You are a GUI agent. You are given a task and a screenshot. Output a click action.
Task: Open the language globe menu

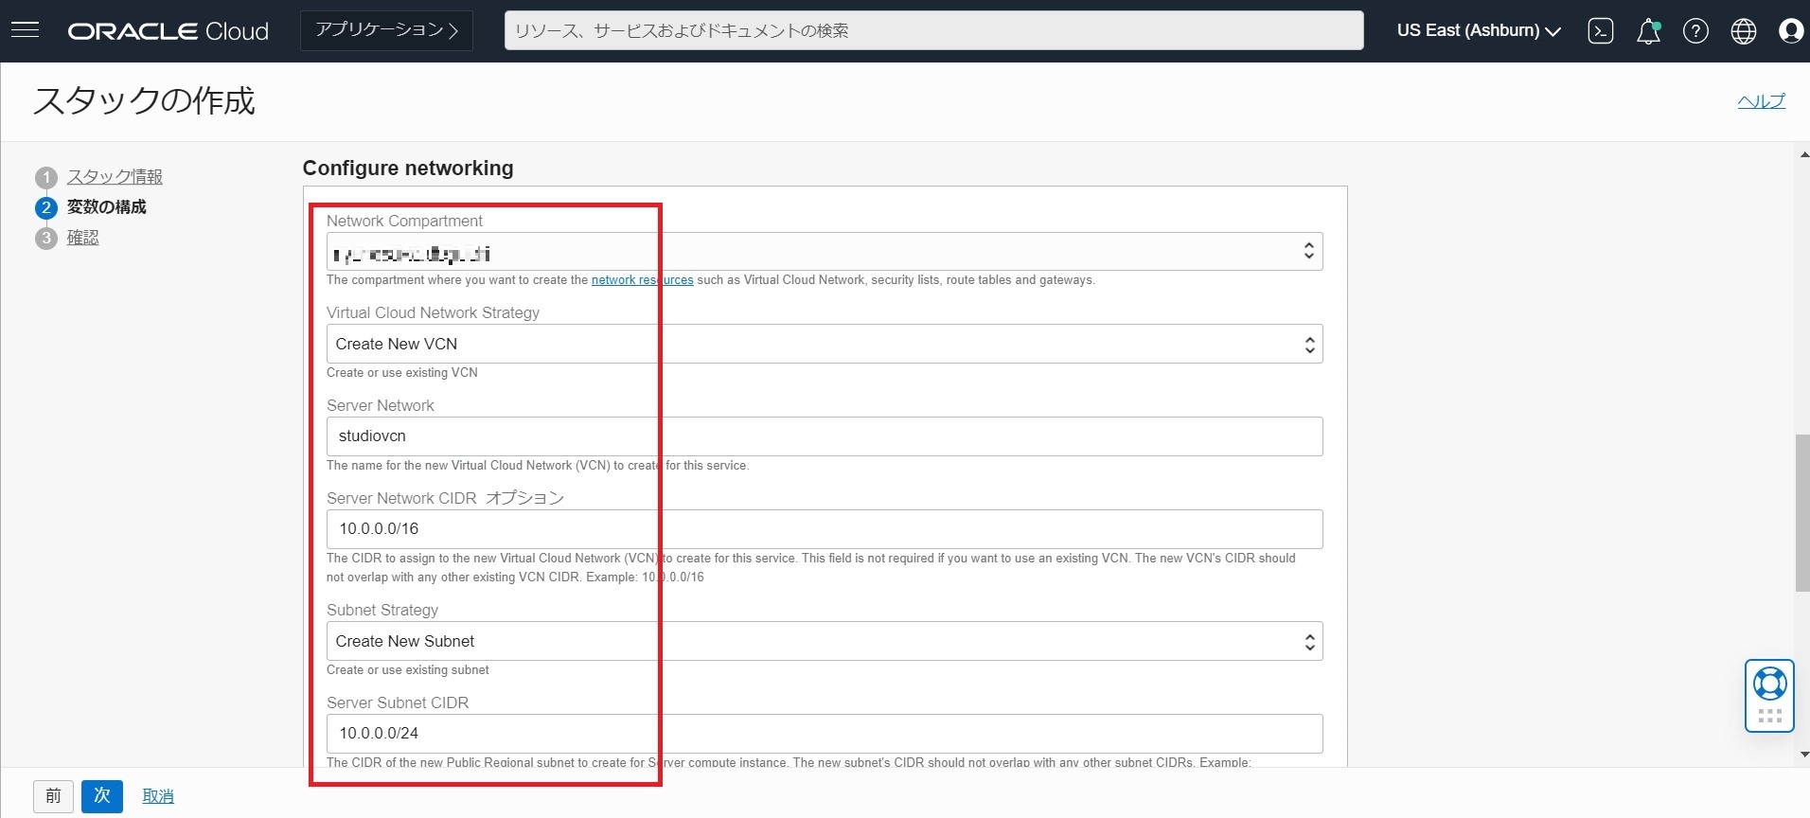click(x=1743, y=31)
